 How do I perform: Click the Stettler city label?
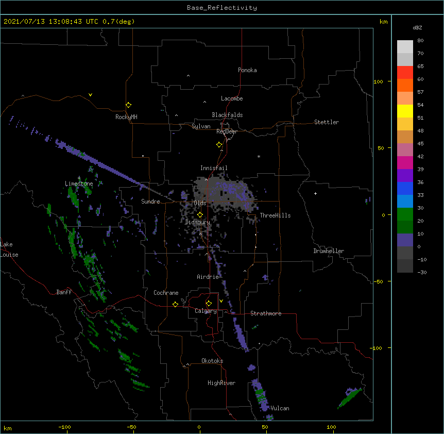[x=327, y=122]
